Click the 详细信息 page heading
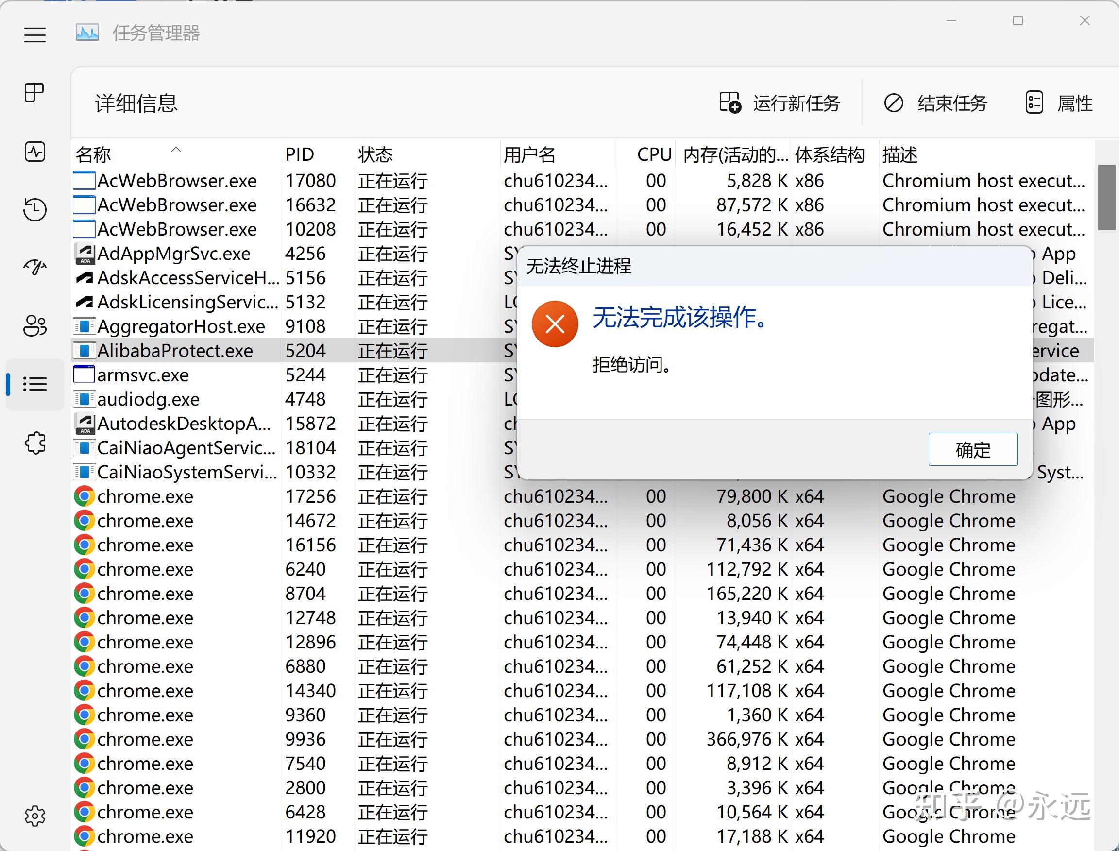Screen dimensions: 1119x851 (136, 103)
